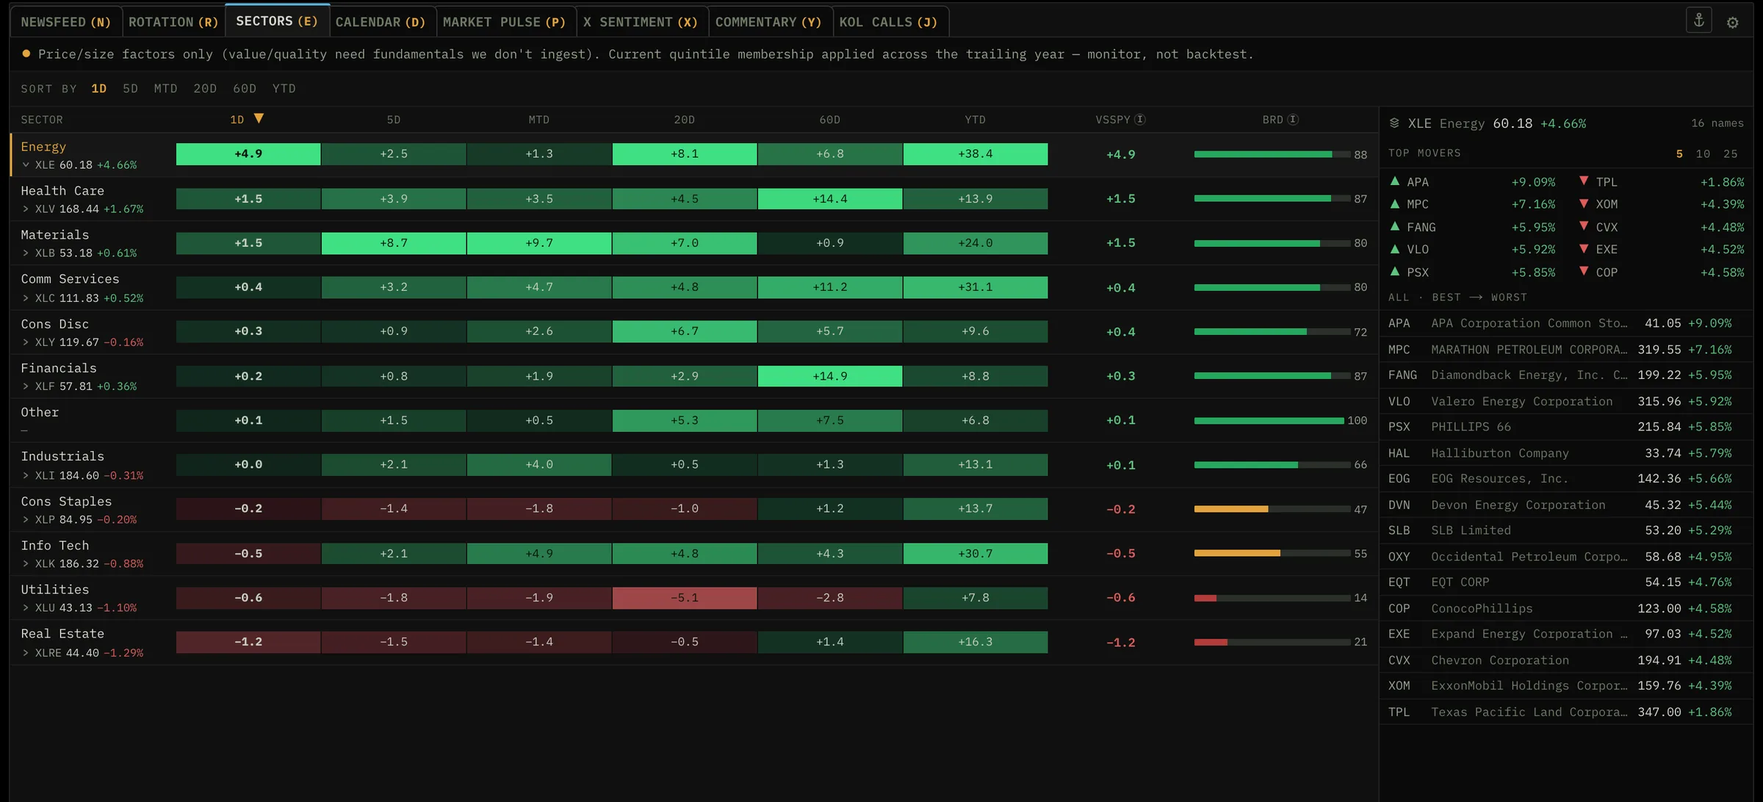Select Devon Energy Corporation row
The height and width of the screenshot is (802, 1763).
coord(1565,505)
